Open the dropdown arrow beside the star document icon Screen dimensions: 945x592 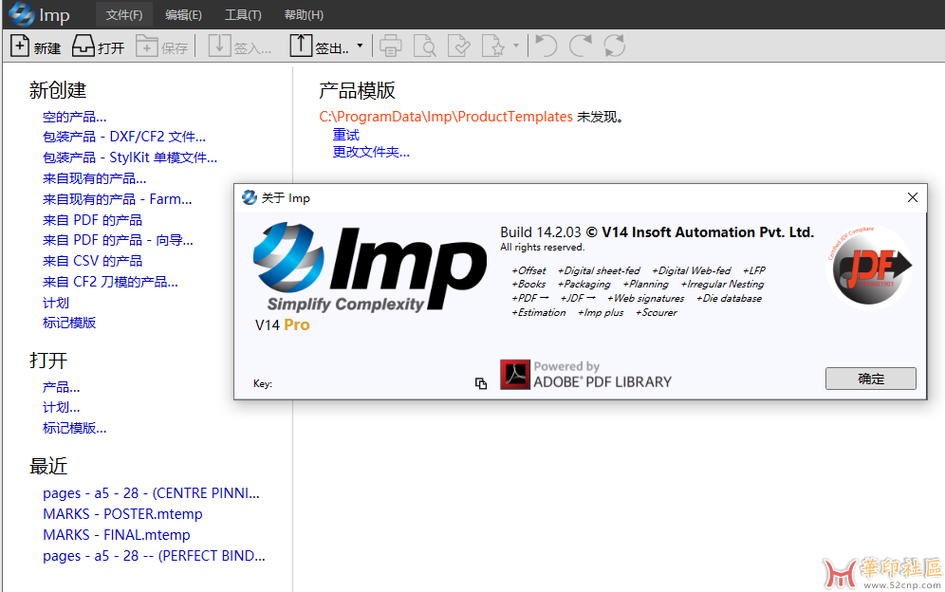tap(516, 46)
